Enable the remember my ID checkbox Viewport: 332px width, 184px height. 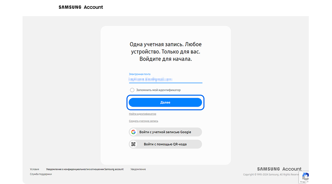click(132, 90)
